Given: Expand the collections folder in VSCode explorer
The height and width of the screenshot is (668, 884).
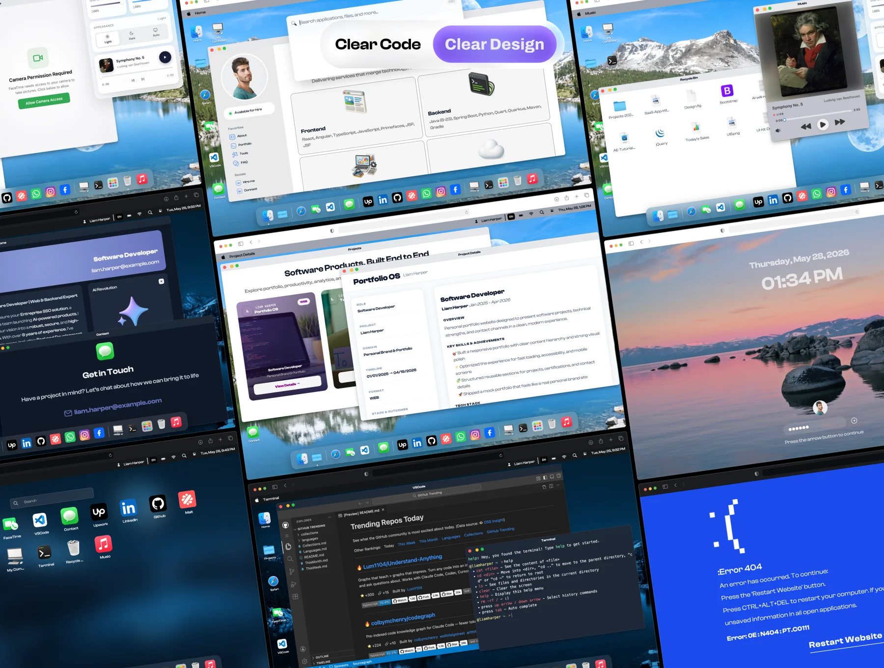Looking at the screenshot, I should 308,533.
